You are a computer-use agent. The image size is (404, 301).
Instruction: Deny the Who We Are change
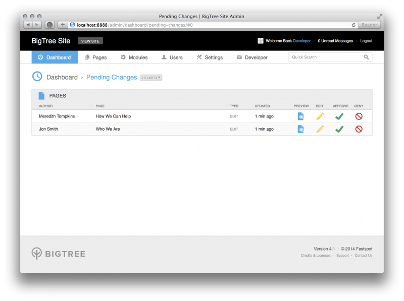point(359,129)
